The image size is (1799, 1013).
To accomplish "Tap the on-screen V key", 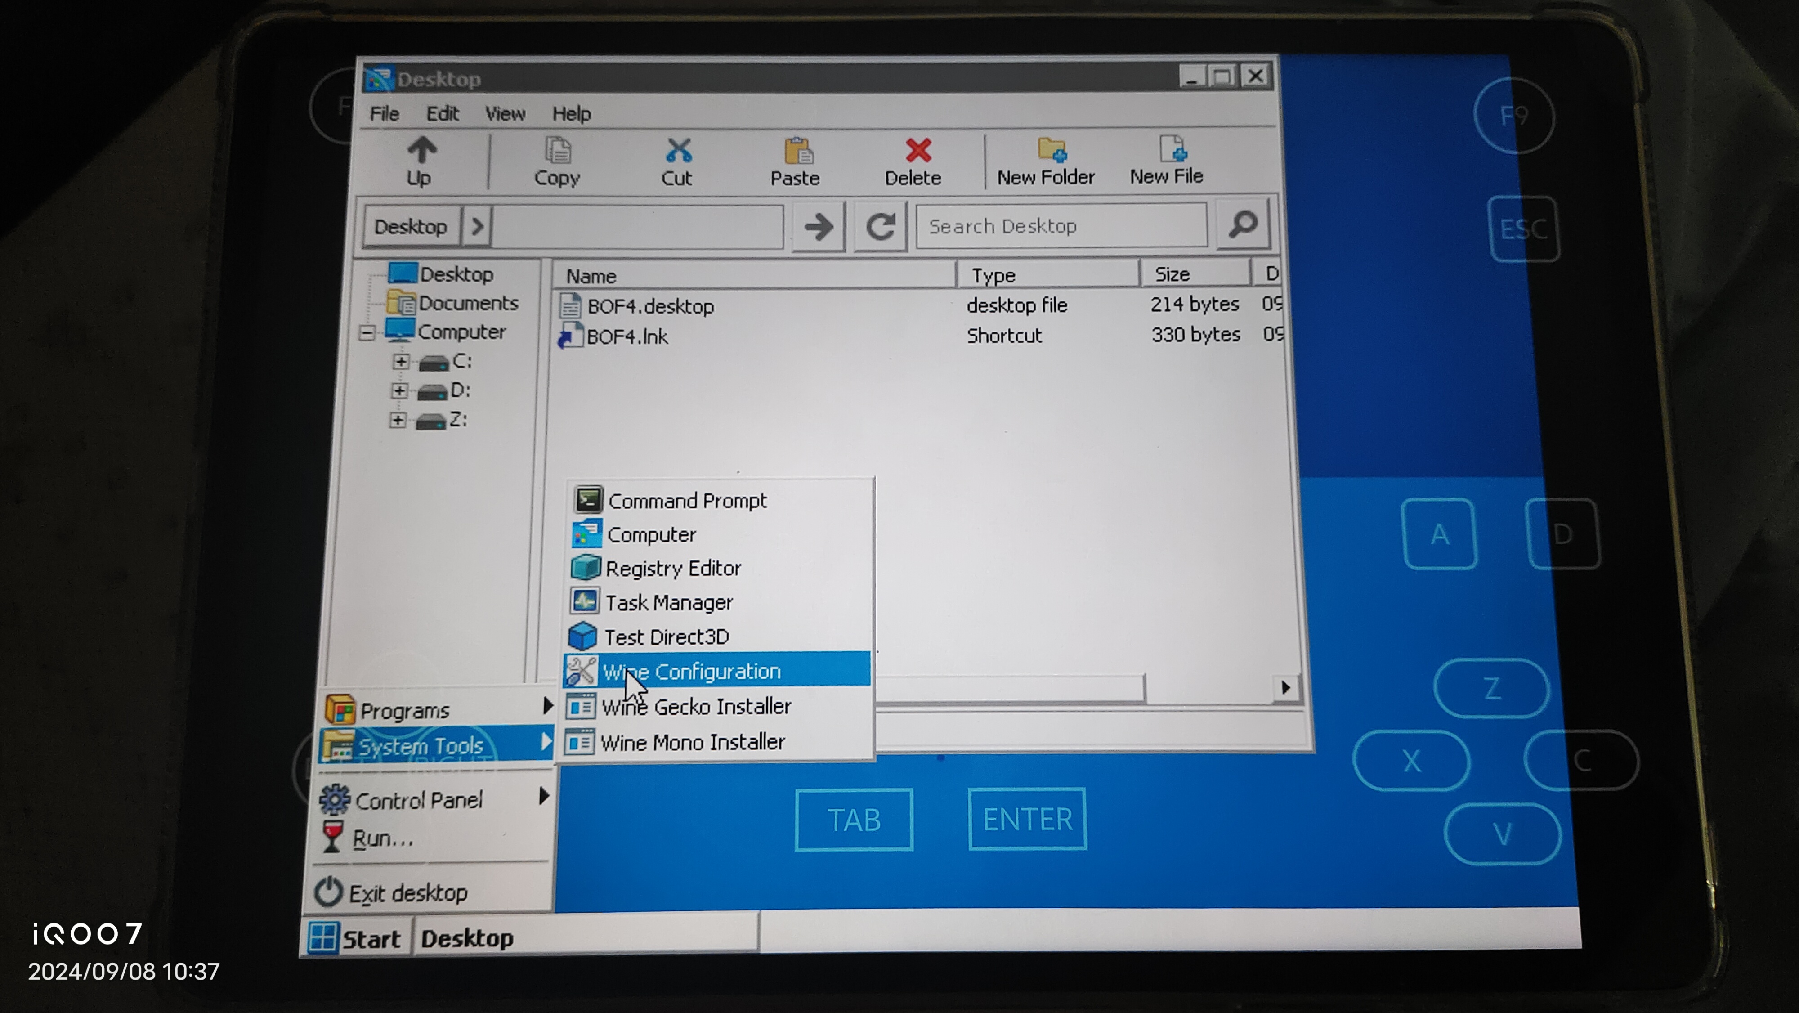I will pos(1502,834).
